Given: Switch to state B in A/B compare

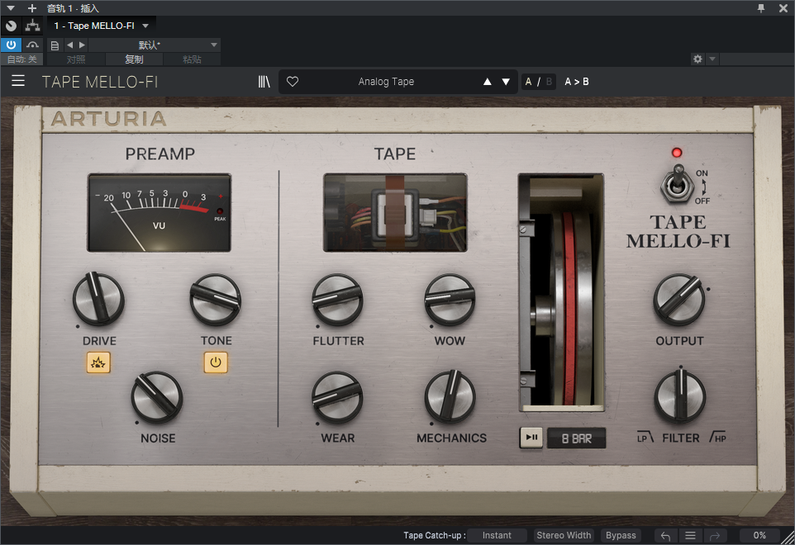Looking at the screenshot, I should coord(549,82).
